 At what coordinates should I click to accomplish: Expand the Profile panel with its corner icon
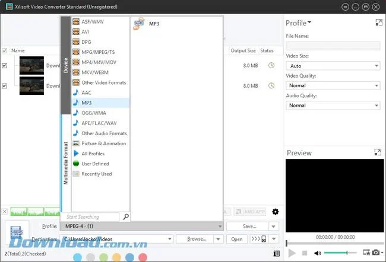point(379,23)
